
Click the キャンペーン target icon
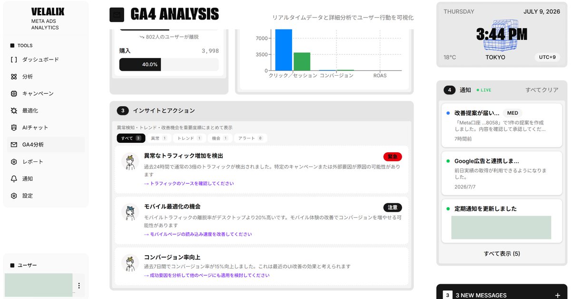click(x=14, y=94)
